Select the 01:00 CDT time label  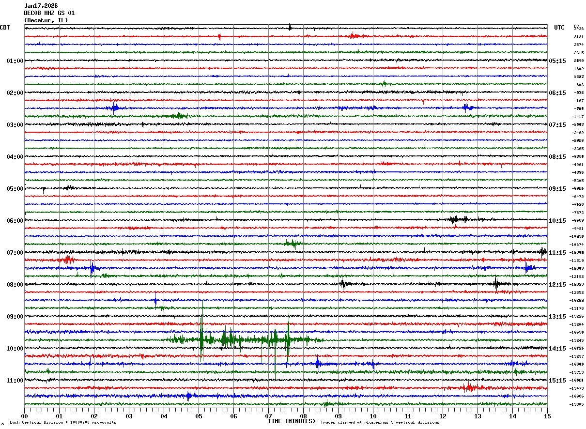click(x=15, y=61)
